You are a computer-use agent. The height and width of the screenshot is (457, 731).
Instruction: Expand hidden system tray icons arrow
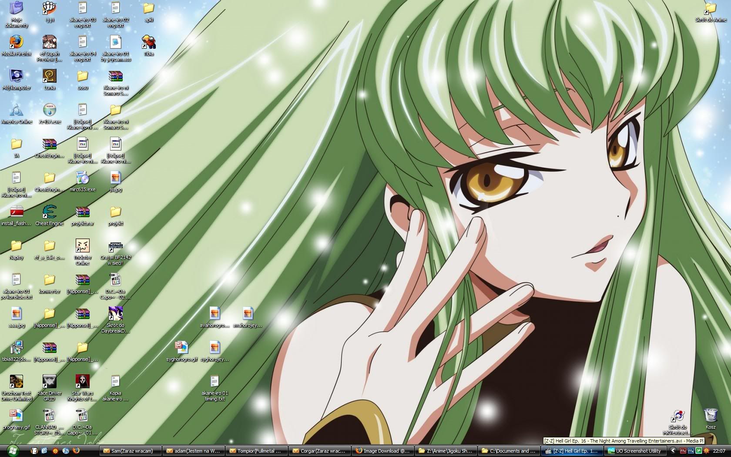(673, 451)
